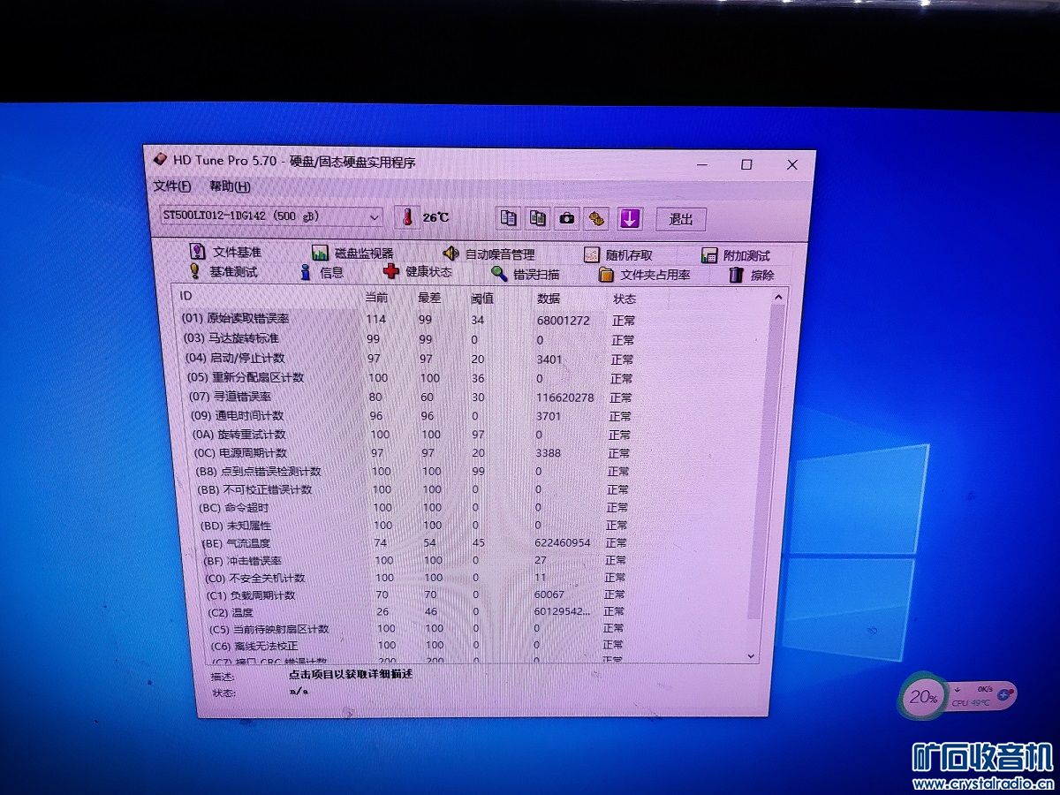Switch to the 基准测试 tab
Screen dimensions: 1060x795
[223, 272]
